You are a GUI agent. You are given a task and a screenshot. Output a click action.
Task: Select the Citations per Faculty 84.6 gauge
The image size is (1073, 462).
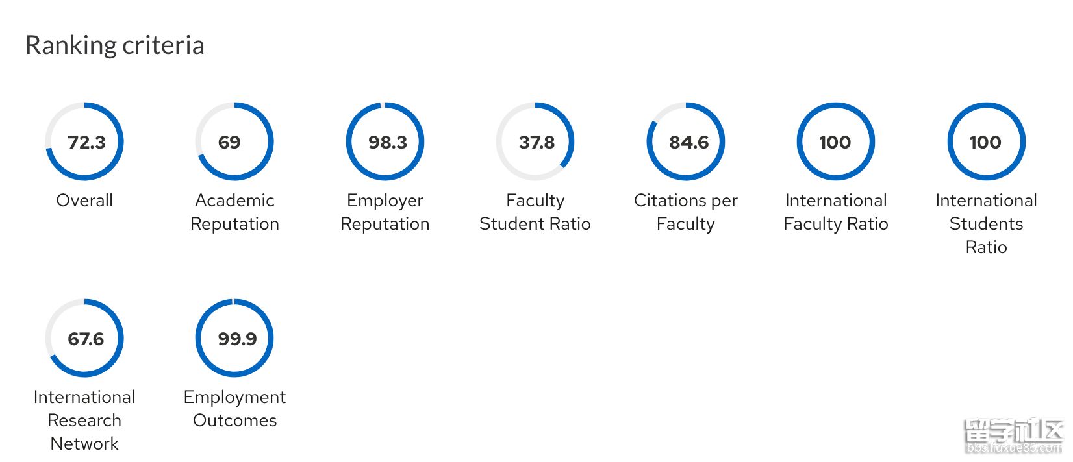point(686,141)
